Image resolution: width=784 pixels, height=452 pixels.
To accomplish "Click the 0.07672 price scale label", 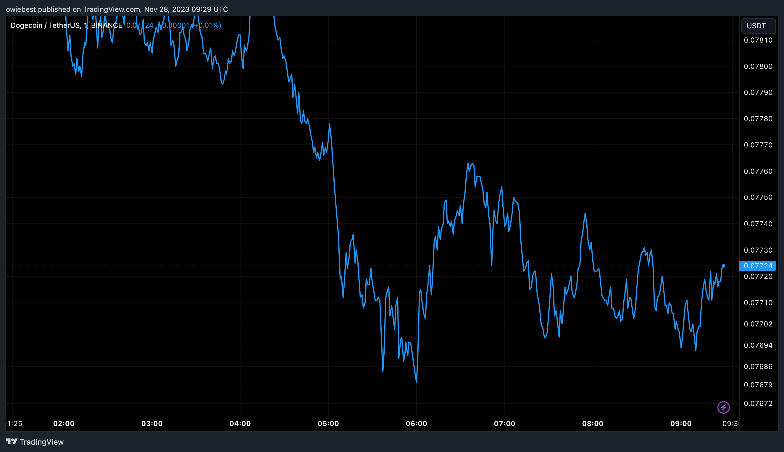I will 758,403.
